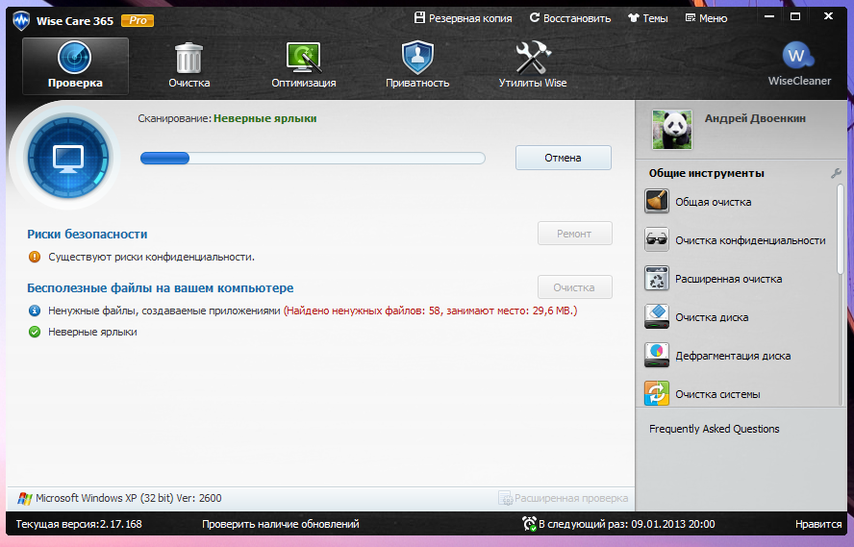Viewport: 854px width, 547px height.
Task: Click the Бесполезные файлы на вашем компьютере heading
Action: 160,288
